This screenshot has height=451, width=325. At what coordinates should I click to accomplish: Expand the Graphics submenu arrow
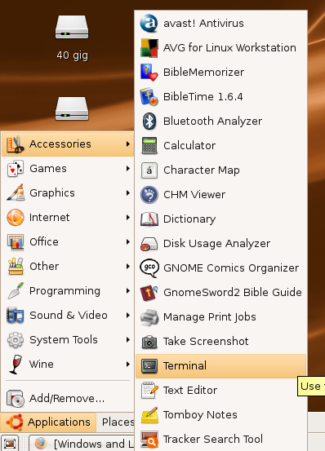point(128,192)
